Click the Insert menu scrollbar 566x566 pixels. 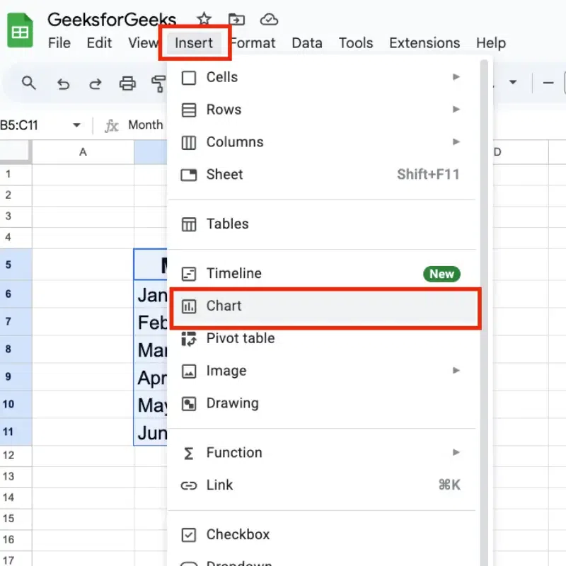484,311
